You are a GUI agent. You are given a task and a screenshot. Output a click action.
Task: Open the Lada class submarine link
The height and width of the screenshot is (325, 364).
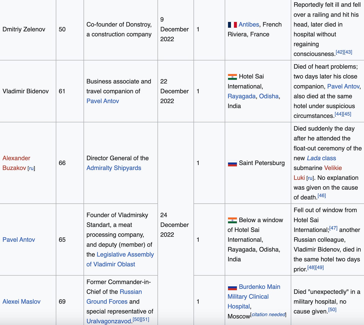click(x=321, y=158)
